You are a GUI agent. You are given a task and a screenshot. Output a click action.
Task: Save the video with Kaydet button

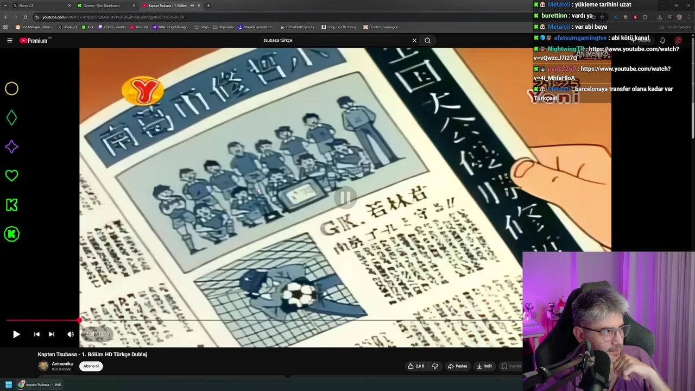[511, 366]
